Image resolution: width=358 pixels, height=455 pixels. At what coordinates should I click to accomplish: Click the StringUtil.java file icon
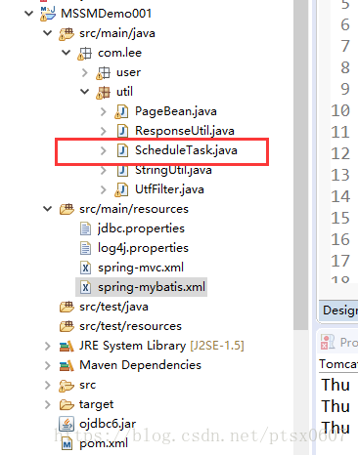122,170
